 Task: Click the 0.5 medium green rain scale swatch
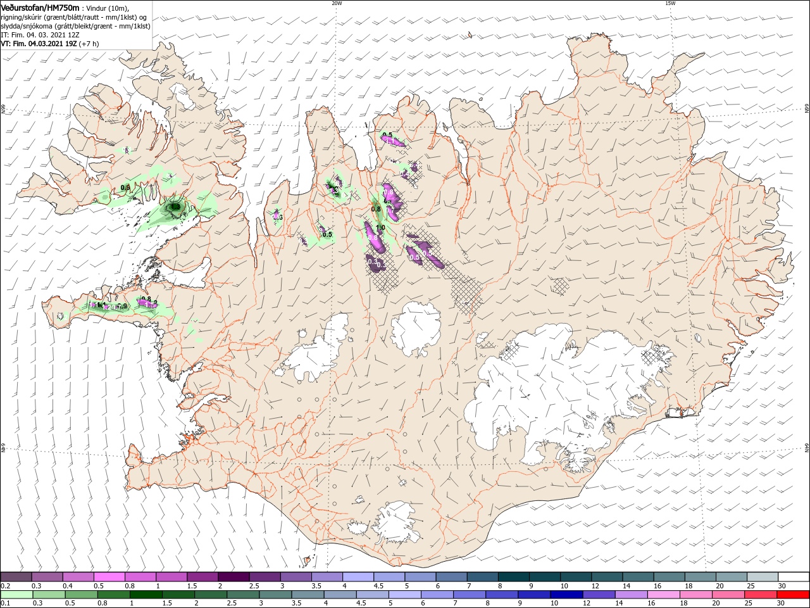pos(81,595)
